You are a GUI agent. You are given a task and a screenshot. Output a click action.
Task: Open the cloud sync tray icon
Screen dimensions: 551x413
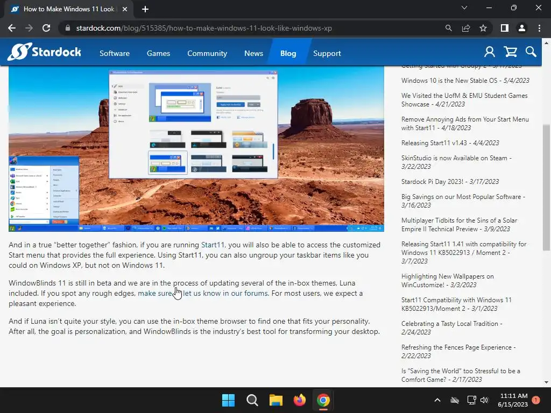pyautogui.click(x=455, y=400)
